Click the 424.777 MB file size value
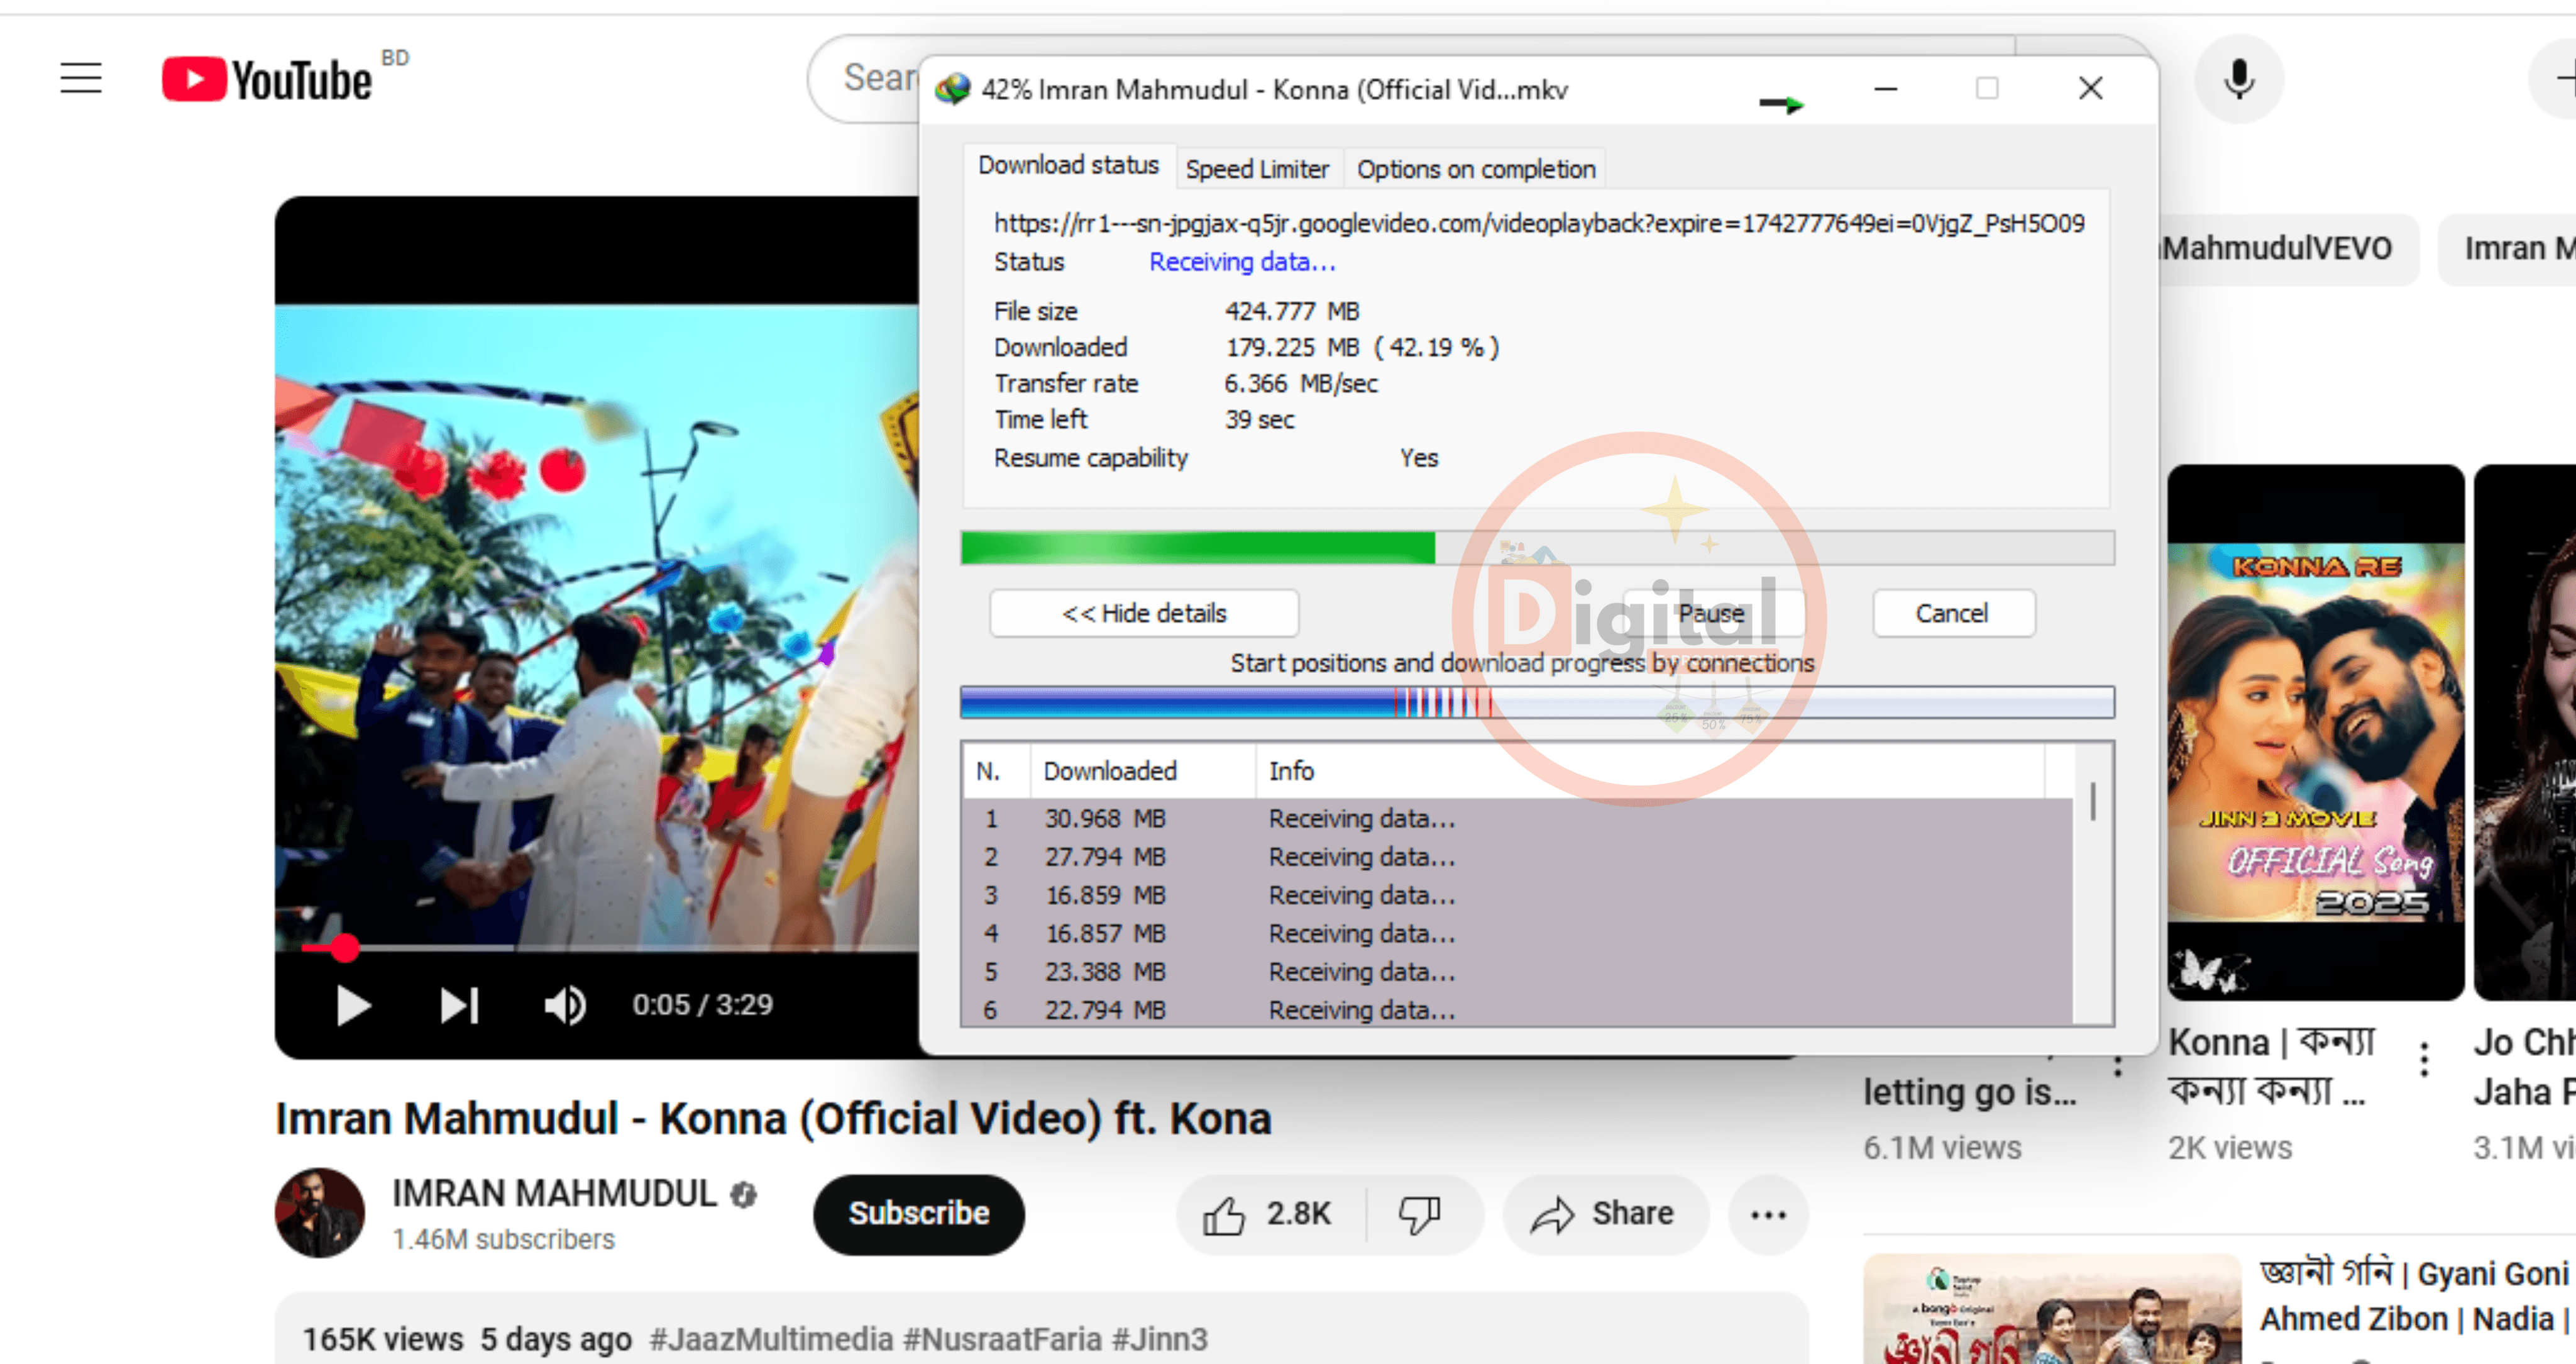2576x1364 pixels. tap(1291, 311)
